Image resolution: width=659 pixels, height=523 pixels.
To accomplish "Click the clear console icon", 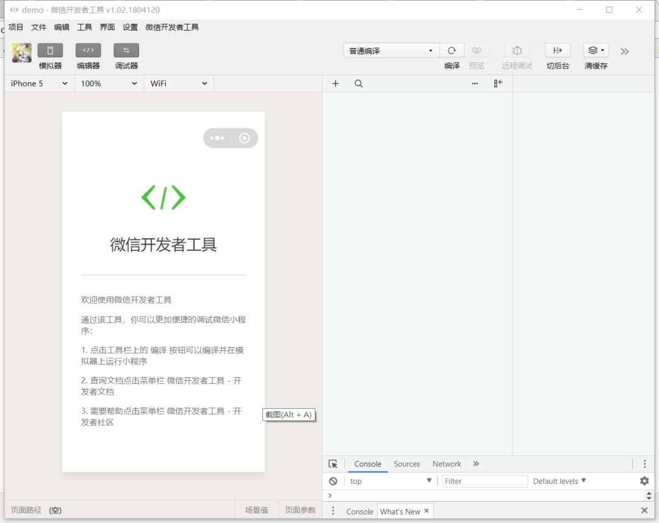I will (x=333, y=482).
